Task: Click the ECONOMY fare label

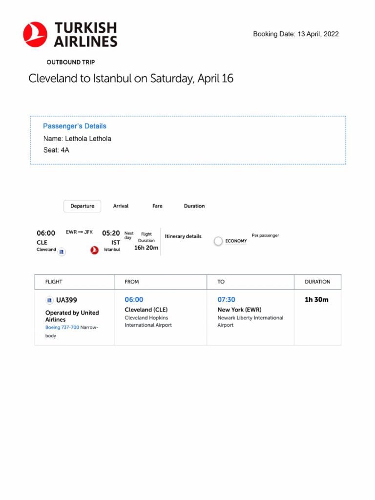Action: tap(236, 241)
